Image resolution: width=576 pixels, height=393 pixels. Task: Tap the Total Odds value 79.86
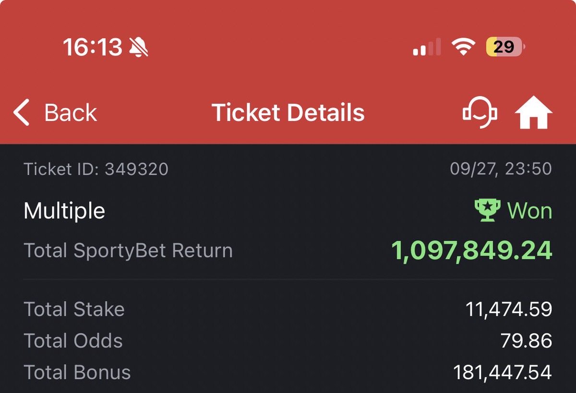[527, 341]
